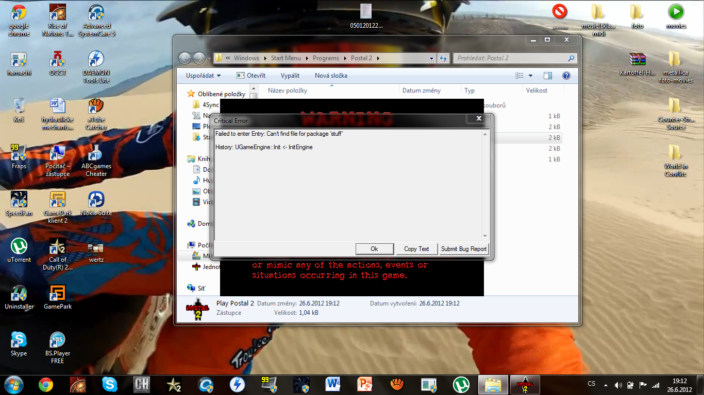Click the Fraps desktop icon

(19, 156)
